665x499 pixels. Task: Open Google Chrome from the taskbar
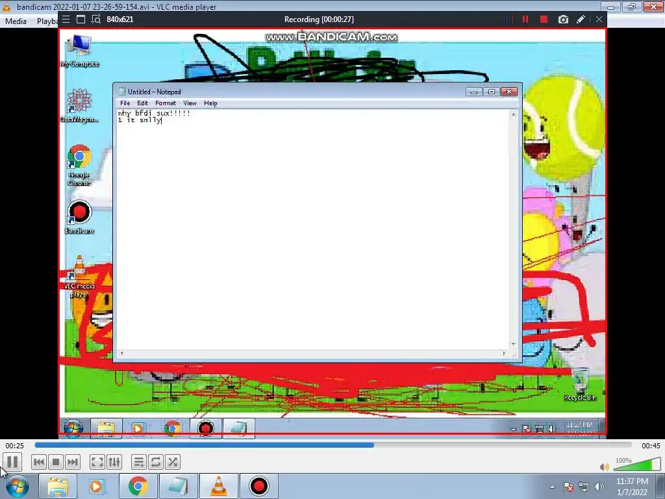(138, 486)
